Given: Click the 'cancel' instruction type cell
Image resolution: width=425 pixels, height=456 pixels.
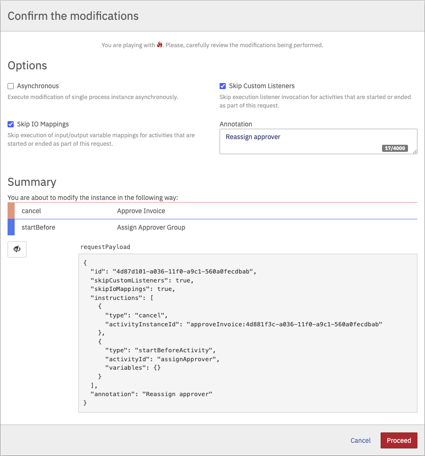Looking at the screenshot, I should coord(32,211).
